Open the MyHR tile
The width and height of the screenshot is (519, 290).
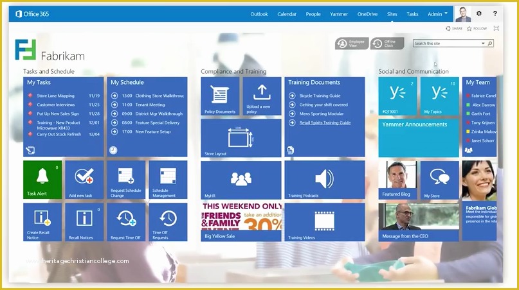coord(241,180)
